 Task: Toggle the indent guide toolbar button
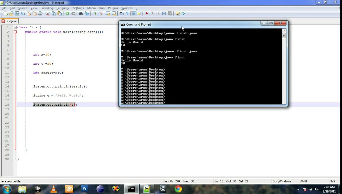pos(133,13)
